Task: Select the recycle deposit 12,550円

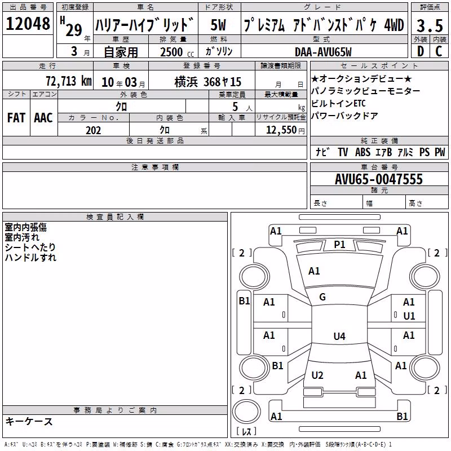Action: [x=285, y=130]
